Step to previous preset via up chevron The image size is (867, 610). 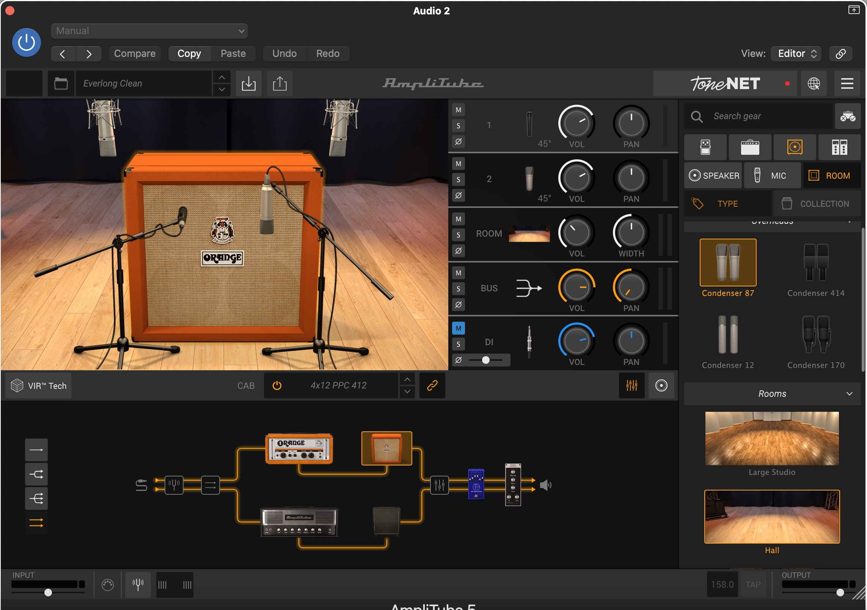(222, 77)
